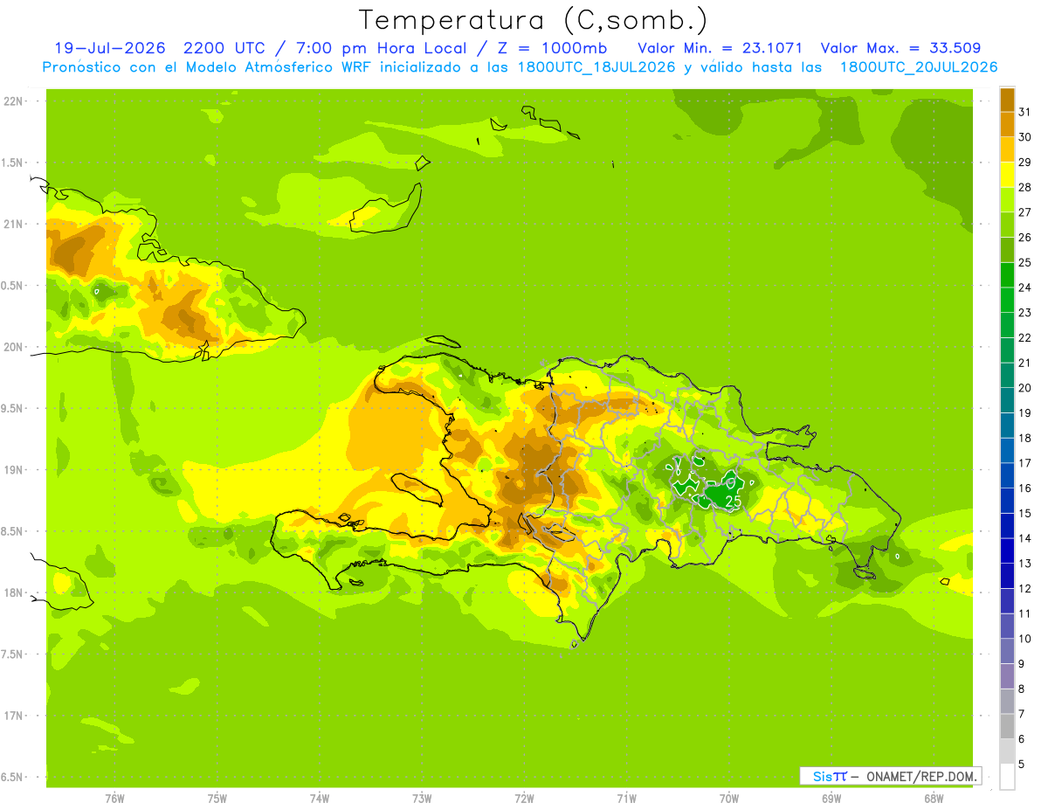Click the "0.5N" latitude axis label
Viewport: 1048px width, 810px height.
click(x=13, y=286)
